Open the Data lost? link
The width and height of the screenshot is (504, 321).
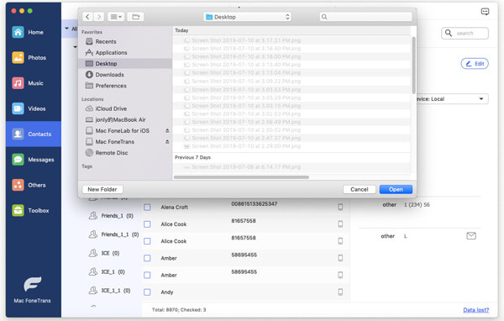pos(475,310)
